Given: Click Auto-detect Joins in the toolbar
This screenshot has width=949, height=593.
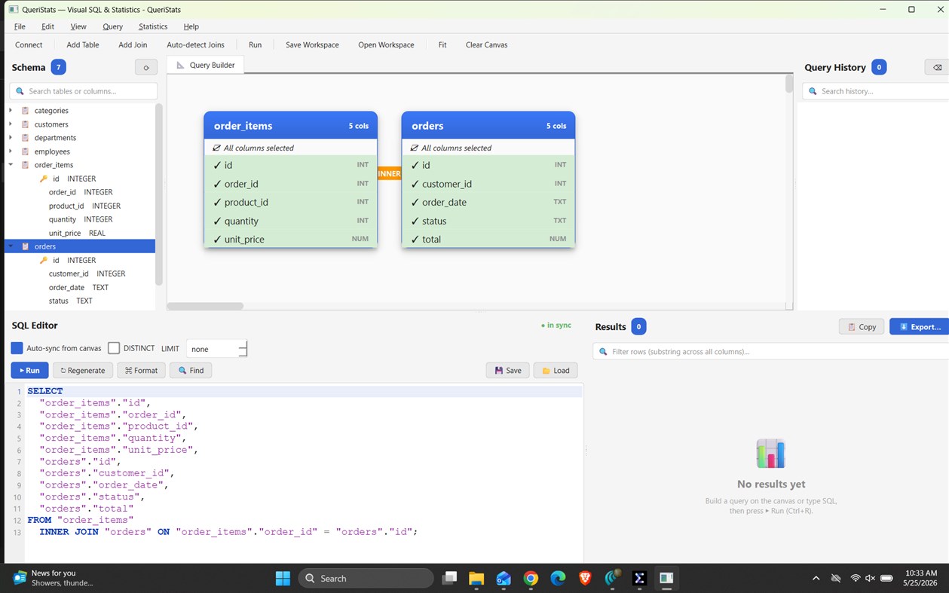Looking at the screenshot, I should point(196,44).
